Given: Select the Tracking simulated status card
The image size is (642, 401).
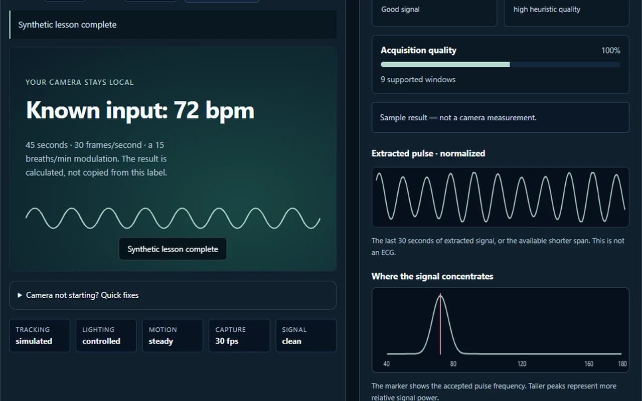Looking at the screenshot, I should click(x=40, y=335).
